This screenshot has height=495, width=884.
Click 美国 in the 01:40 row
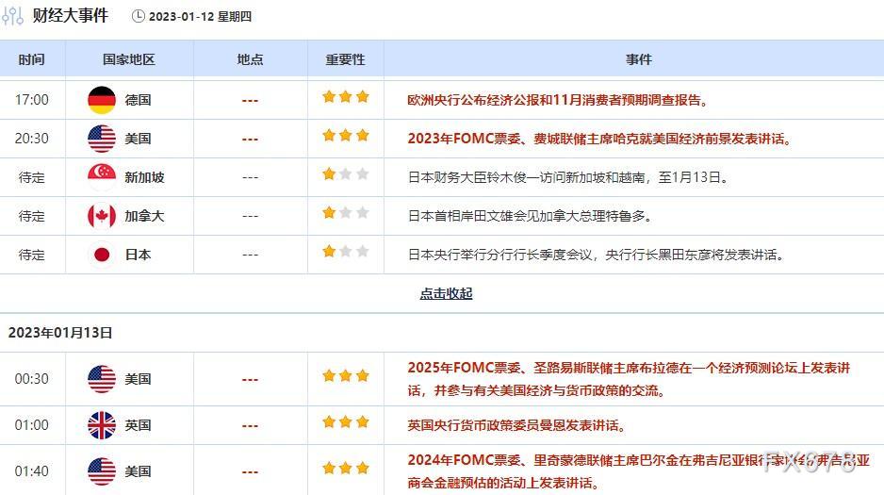pos(139,471)
